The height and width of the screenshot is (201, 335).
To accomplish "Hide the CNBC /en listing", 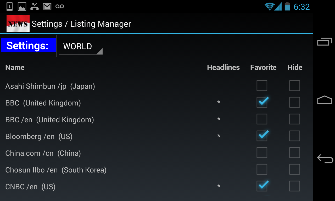I will (x=294, y=186).
